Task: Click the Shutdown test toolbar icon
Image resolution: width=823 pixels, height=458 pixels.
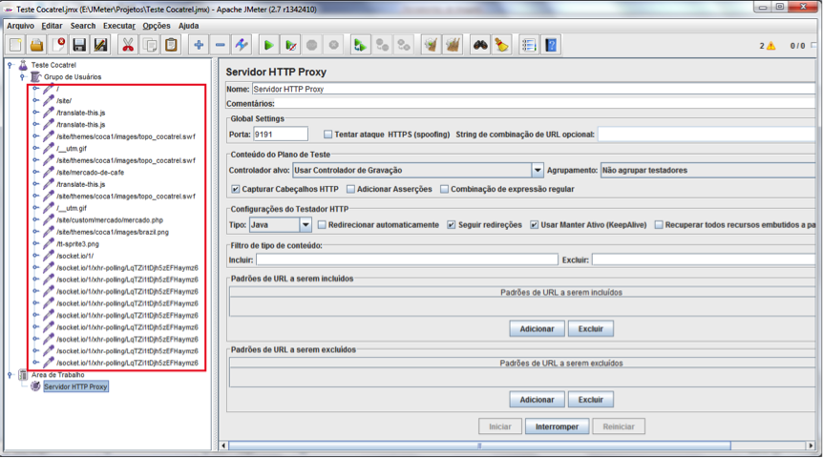Action: (x=333, y=45)
